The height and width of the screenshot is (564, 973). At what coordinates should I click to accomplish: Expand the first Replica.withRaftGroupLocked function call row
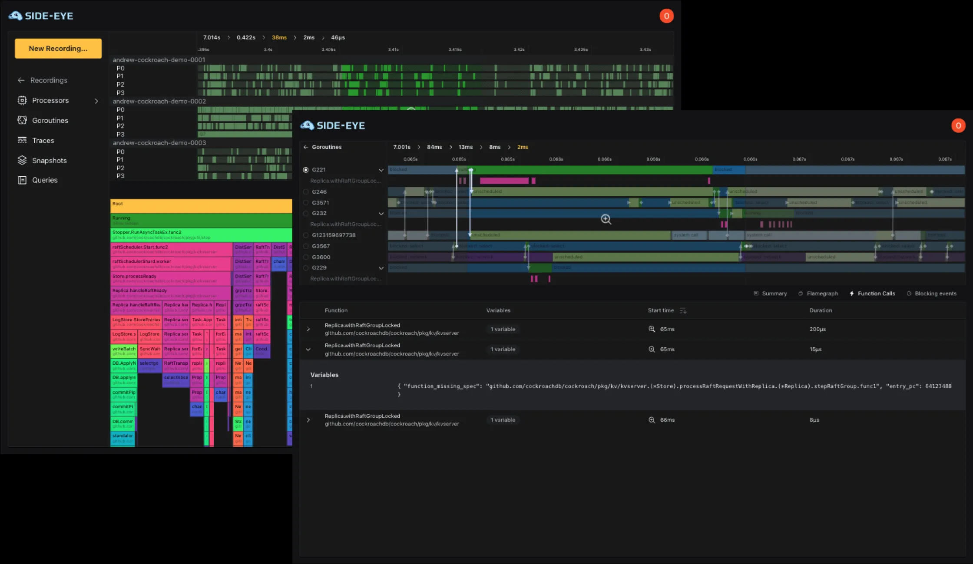[309, 329]
